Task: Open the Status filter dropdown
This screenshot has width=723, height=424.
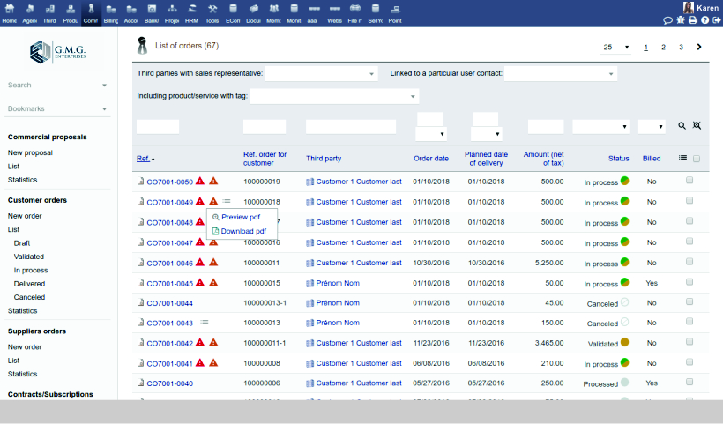Action: 600,127
